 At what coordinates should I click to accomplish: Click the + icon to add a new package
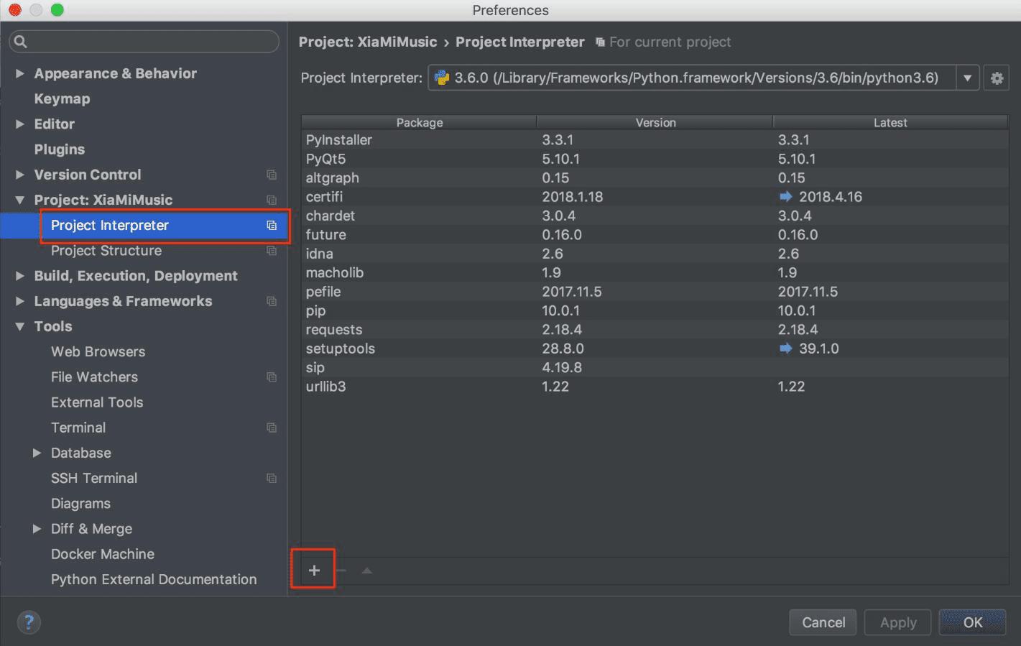click(x=313, y=569)
